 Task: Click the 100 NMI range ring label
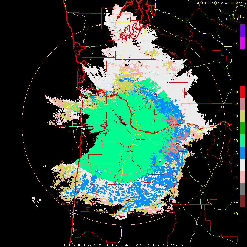[x=123, y=22]
